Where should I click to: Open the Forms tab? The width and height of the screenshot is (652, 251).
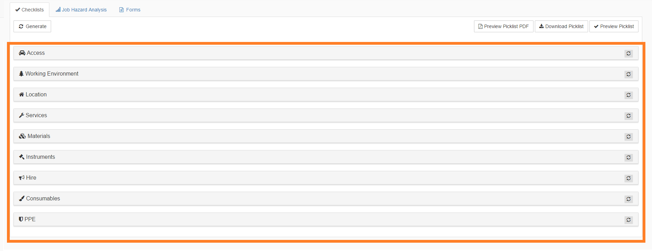pyautogui.click(x=130, y=10)
